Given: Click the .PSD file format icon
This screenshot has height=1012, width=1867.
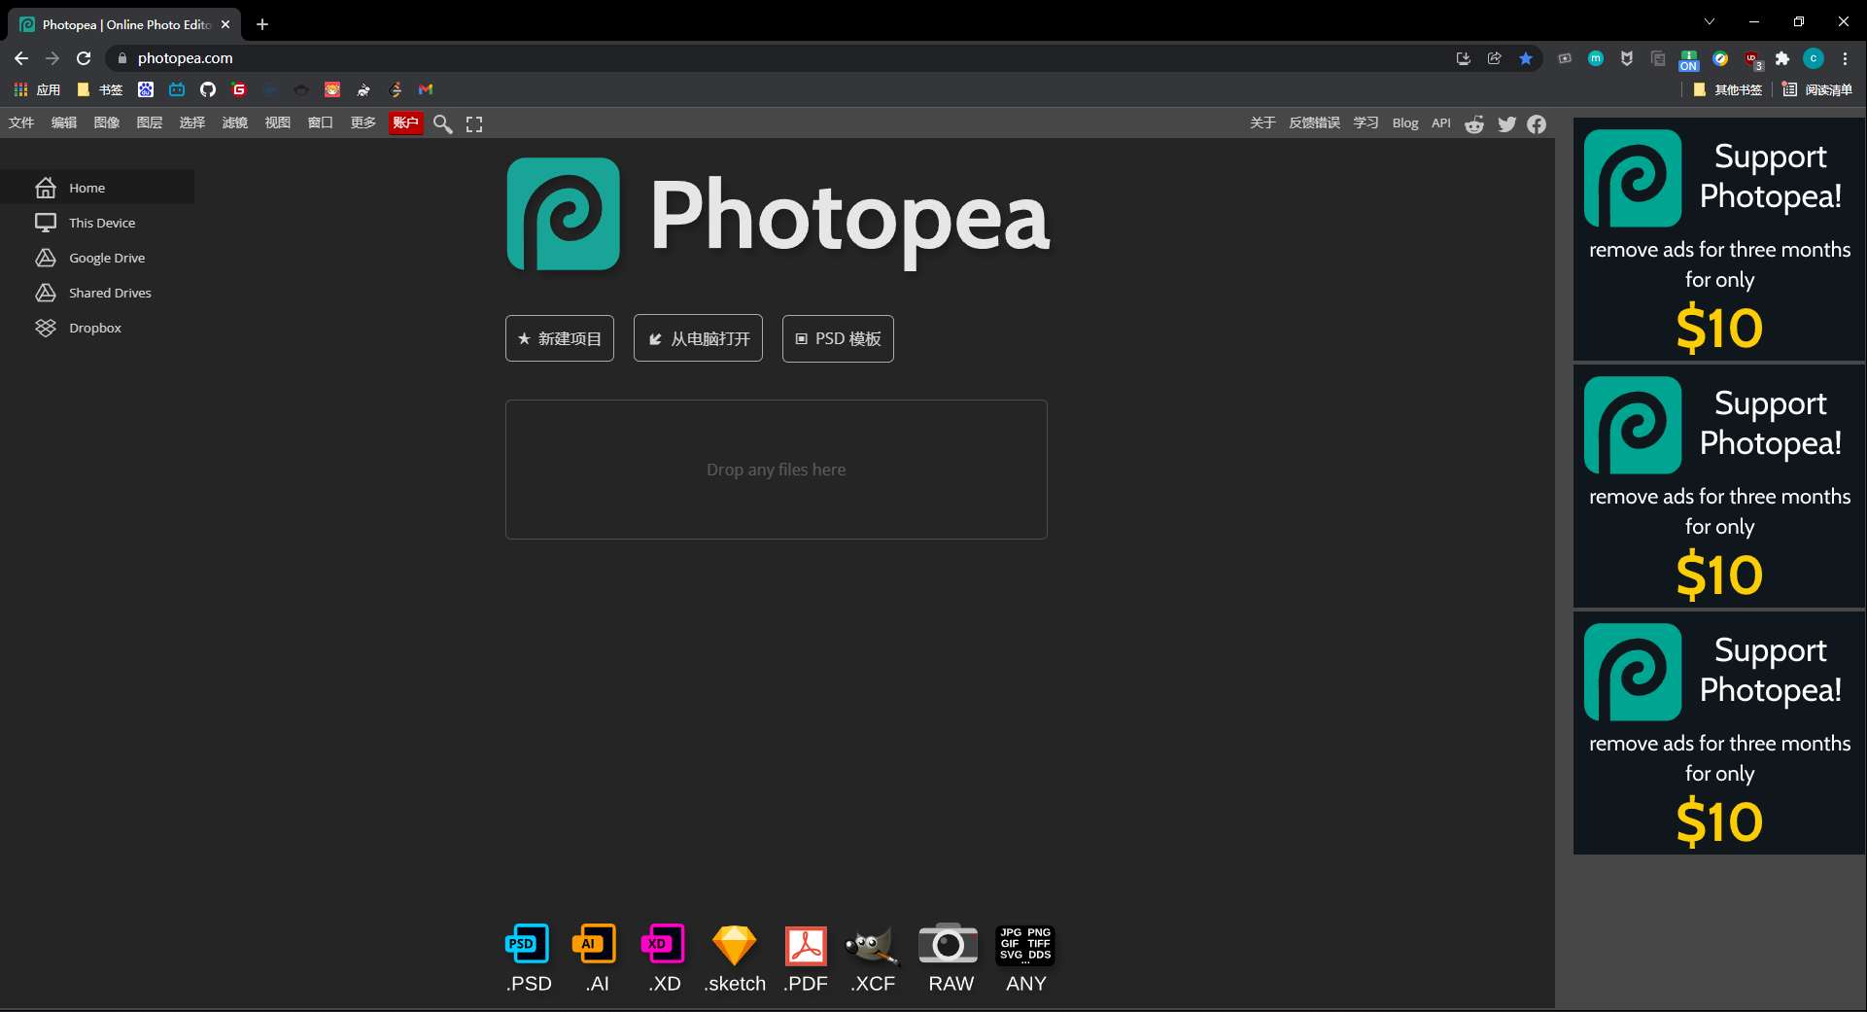Looking at the screenshot, I should [527, 944].
